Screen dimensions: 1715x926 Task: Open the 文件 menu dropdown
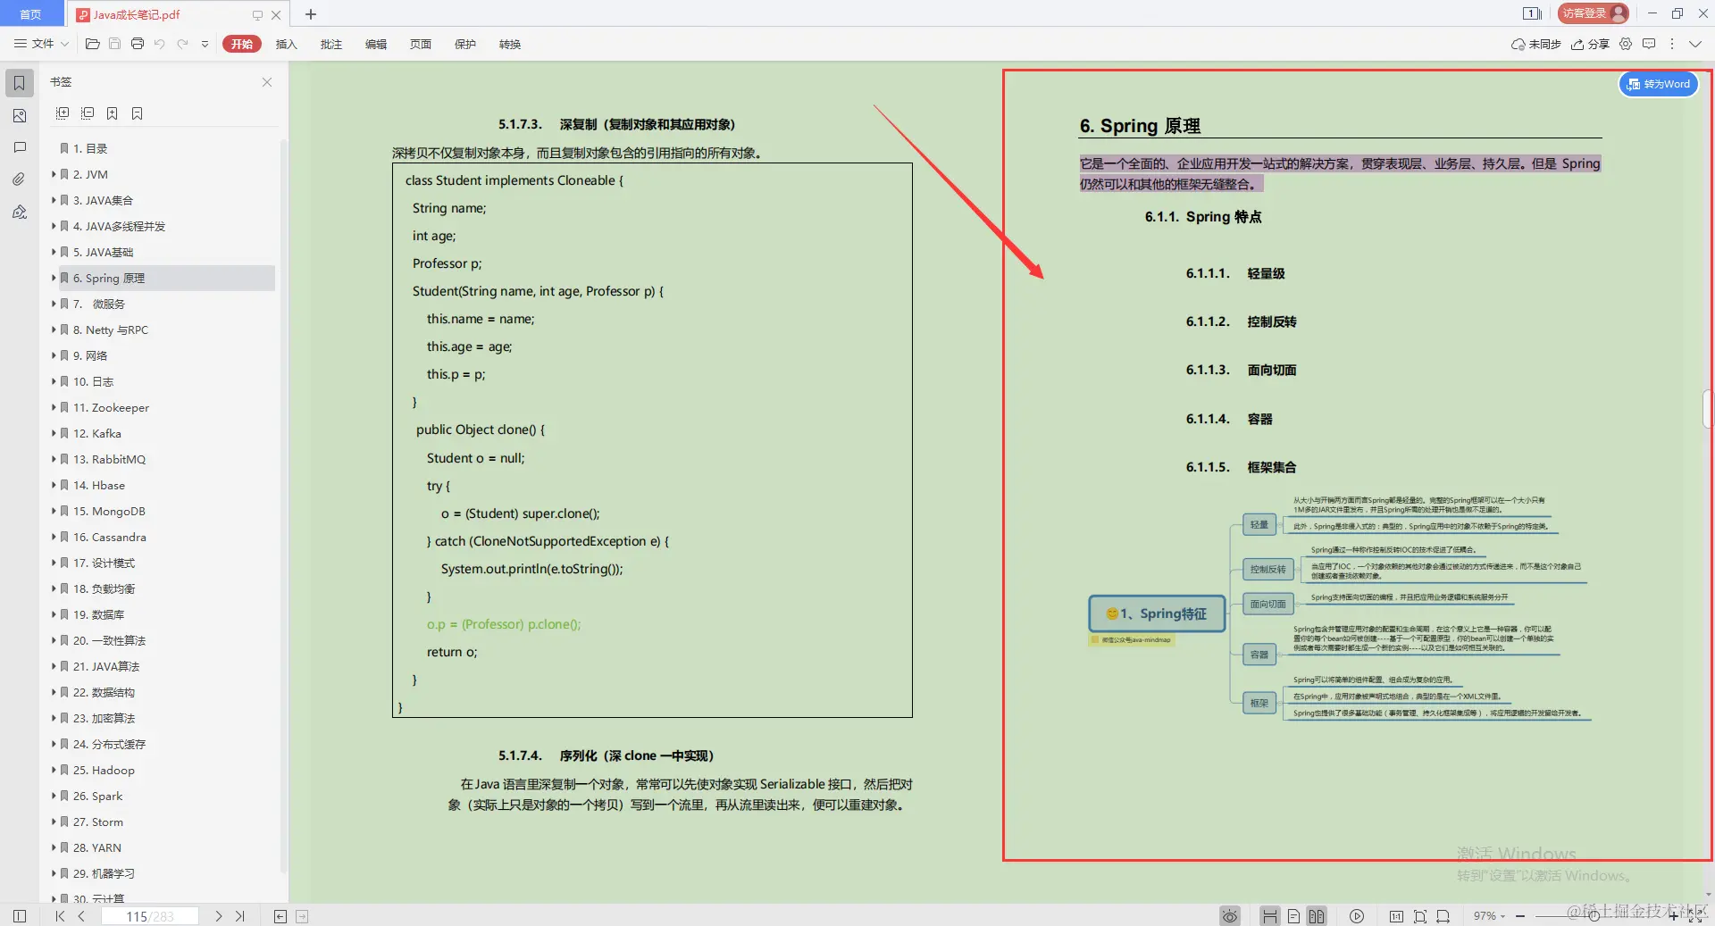click(41, 44)
